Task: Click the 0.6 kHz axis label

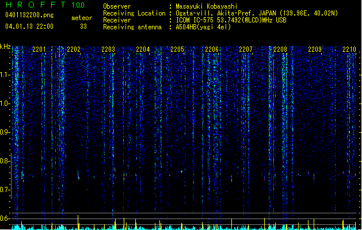Action: [5, 218]
